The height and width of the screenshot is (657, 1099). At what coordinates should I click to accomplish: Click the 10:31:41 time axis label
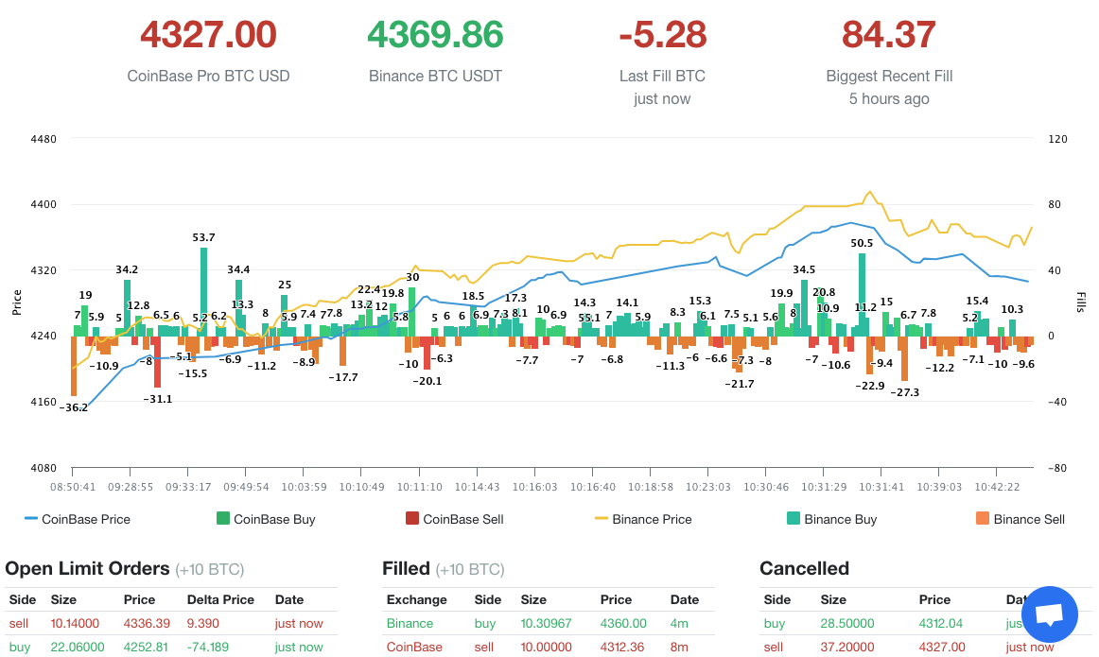tap(881, 487)
